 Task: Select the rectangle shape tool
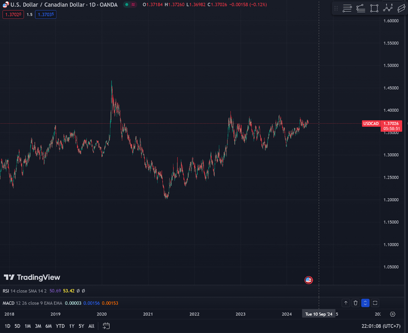click(x=374, y=8)
